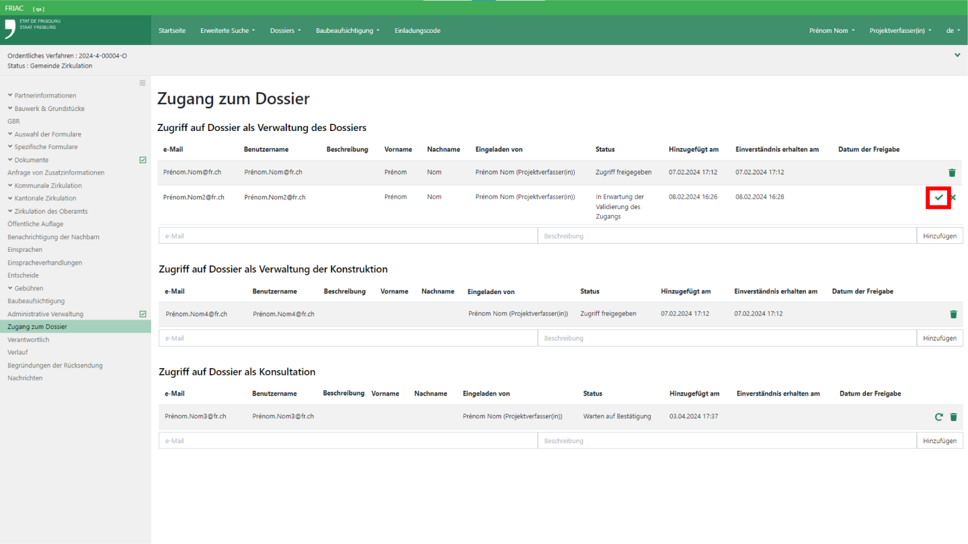Open the Dossiers menu
968x544 pixels.
(285, 31)
